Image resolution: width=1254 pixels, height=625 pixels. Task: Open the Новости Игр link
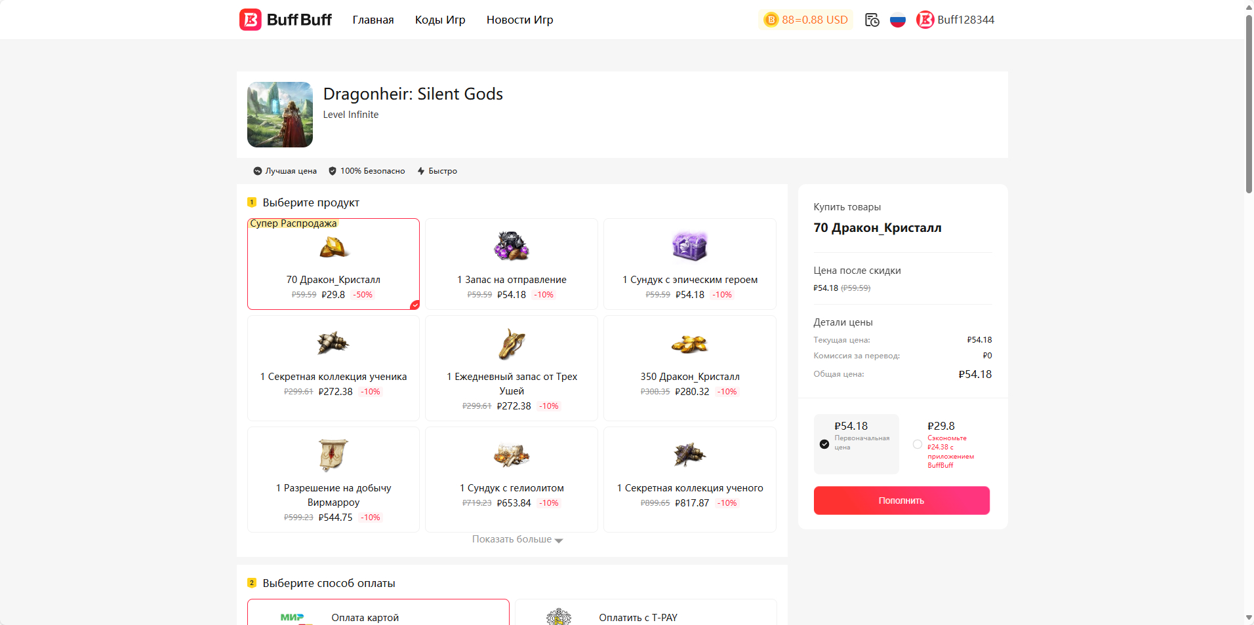coord(519,20)
